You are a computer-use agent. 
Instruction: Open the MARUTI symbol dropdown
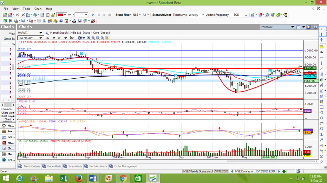pyautogui.click(x=41, y=33)
